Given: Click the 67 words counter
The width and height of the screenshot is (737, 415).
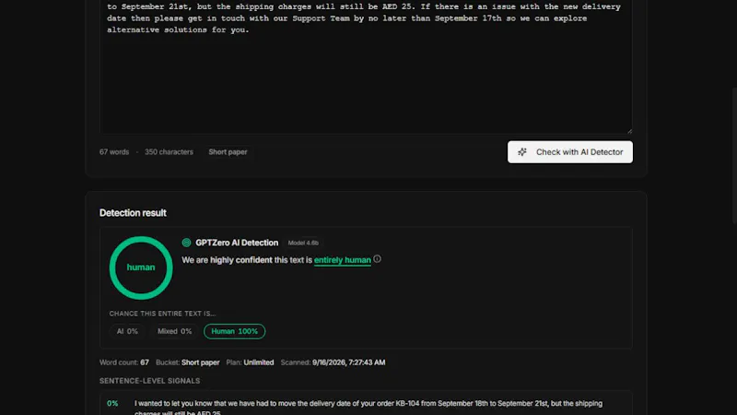Looking at the screenshot, I should tap(114, 152).
